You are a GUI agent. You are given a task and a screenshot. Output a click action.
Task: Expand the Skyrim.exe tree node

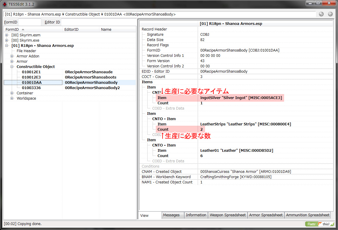7,40
